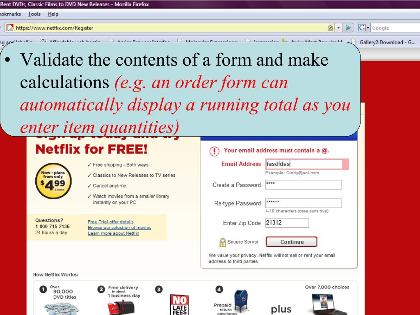This screenshot has height=315, width=420.
Task: Open the Google search engine selector
Action: tap(364, 27)
